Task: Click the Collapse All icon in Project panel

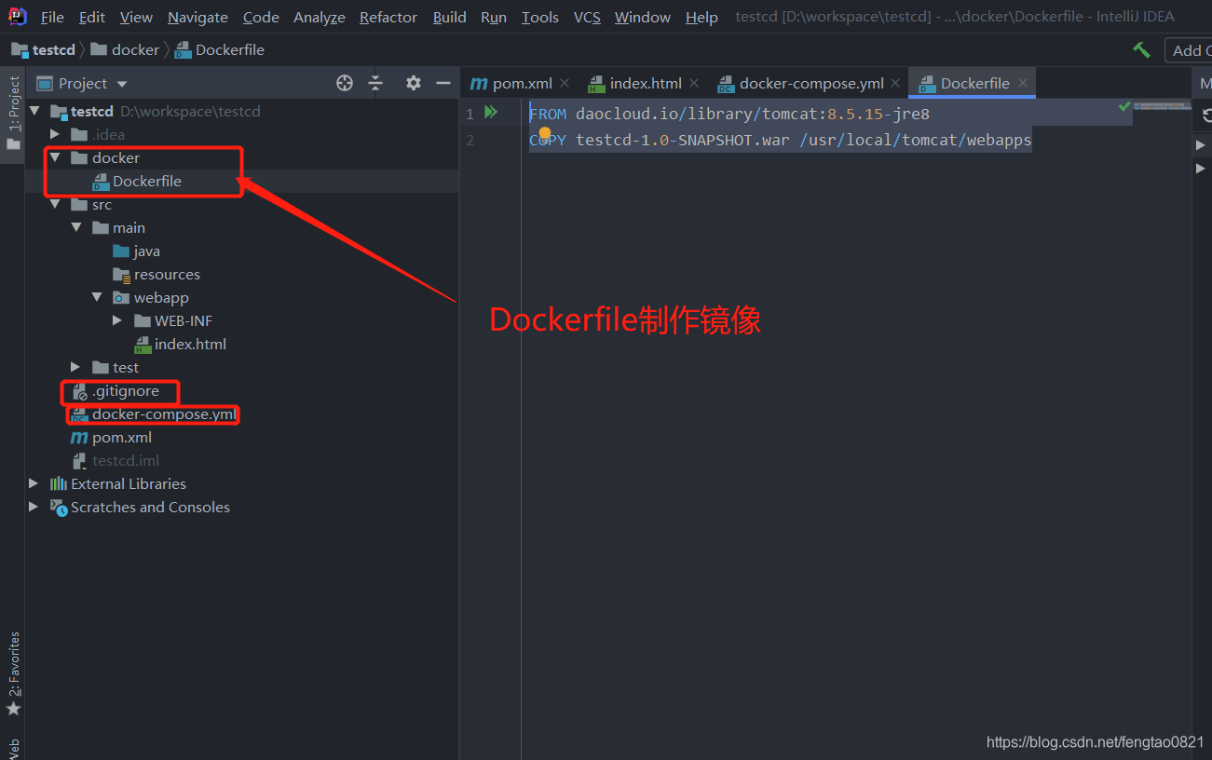Action: tap(375, 83)
